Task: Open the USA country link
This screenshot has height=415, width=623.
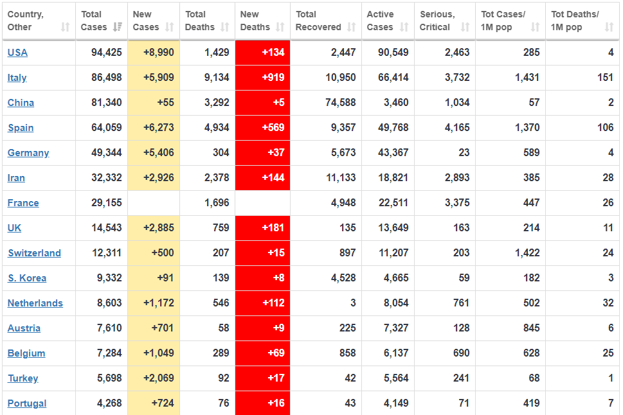Action: click(x=17, y=53)
